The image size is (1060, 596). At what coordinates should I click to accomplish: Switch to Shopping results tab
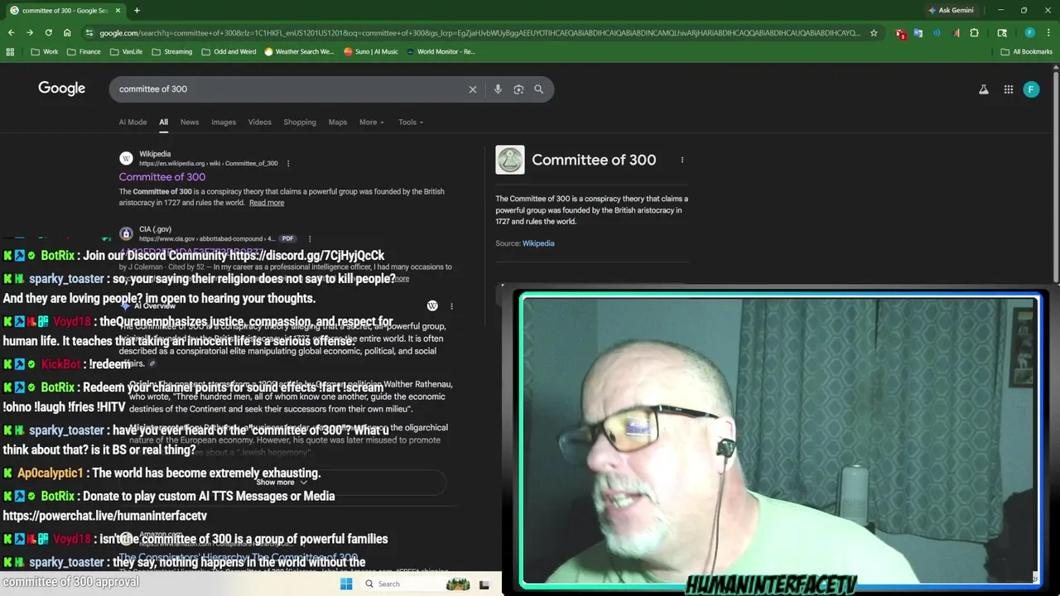(300, 123)
